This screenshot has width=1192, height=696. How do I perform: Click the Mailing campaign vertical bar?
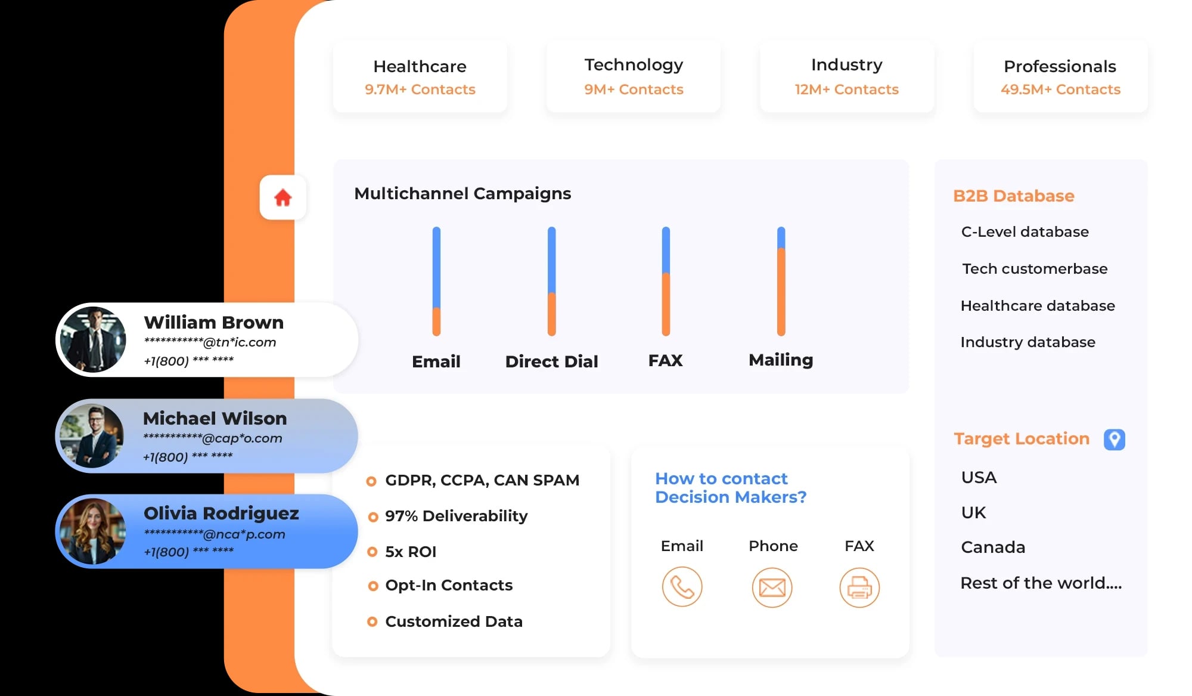point(781,282)
